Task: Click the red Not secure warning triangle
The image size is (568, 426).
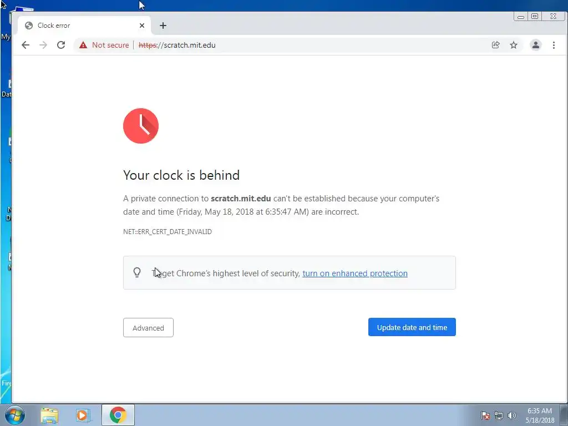Action: point(83,45)
